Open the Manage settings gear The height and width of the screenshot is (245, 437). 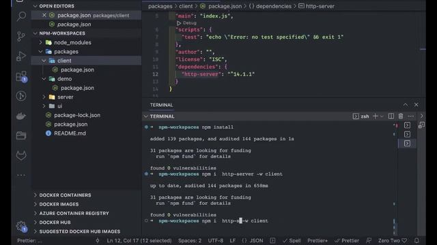21,227
